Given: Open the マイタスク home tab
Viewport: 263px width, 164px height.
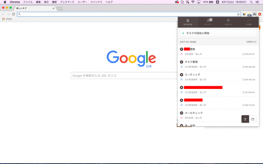Looking at the screenshot, I should pos(188,22).
